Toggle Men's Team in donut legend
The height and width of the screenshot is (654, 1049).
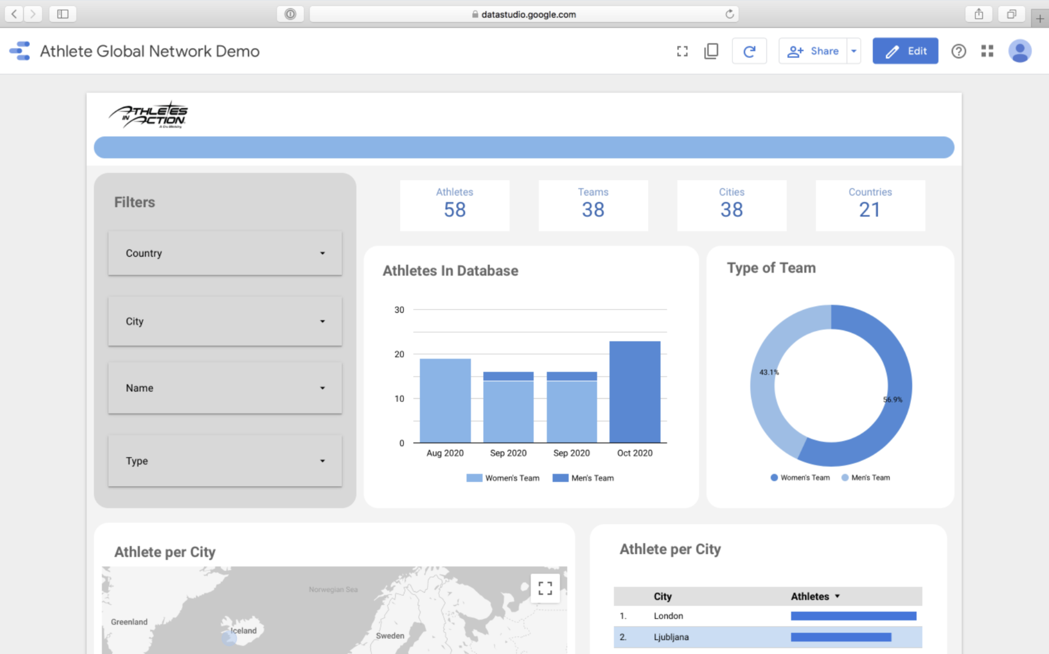point(866,478)
